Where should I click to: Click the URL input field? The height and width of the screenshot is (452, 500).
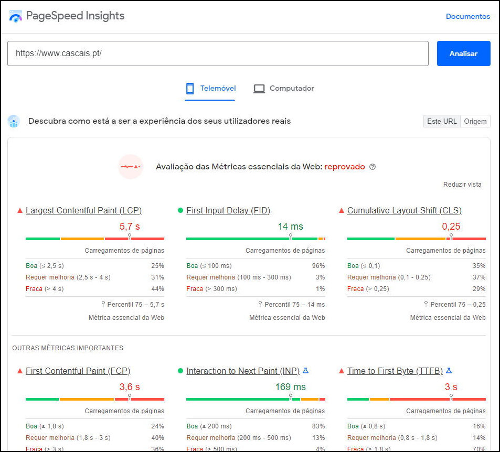tap(218, 53)
